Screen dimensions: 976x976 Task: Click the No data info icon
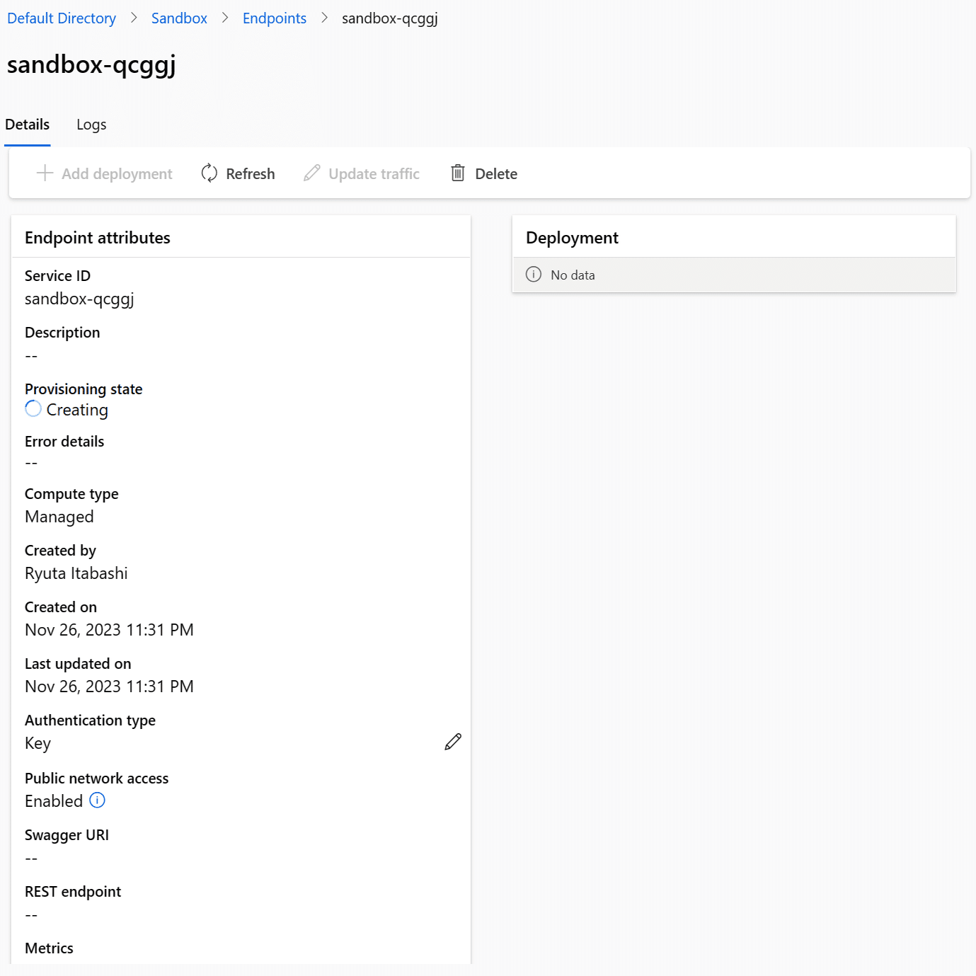point(534,275)
